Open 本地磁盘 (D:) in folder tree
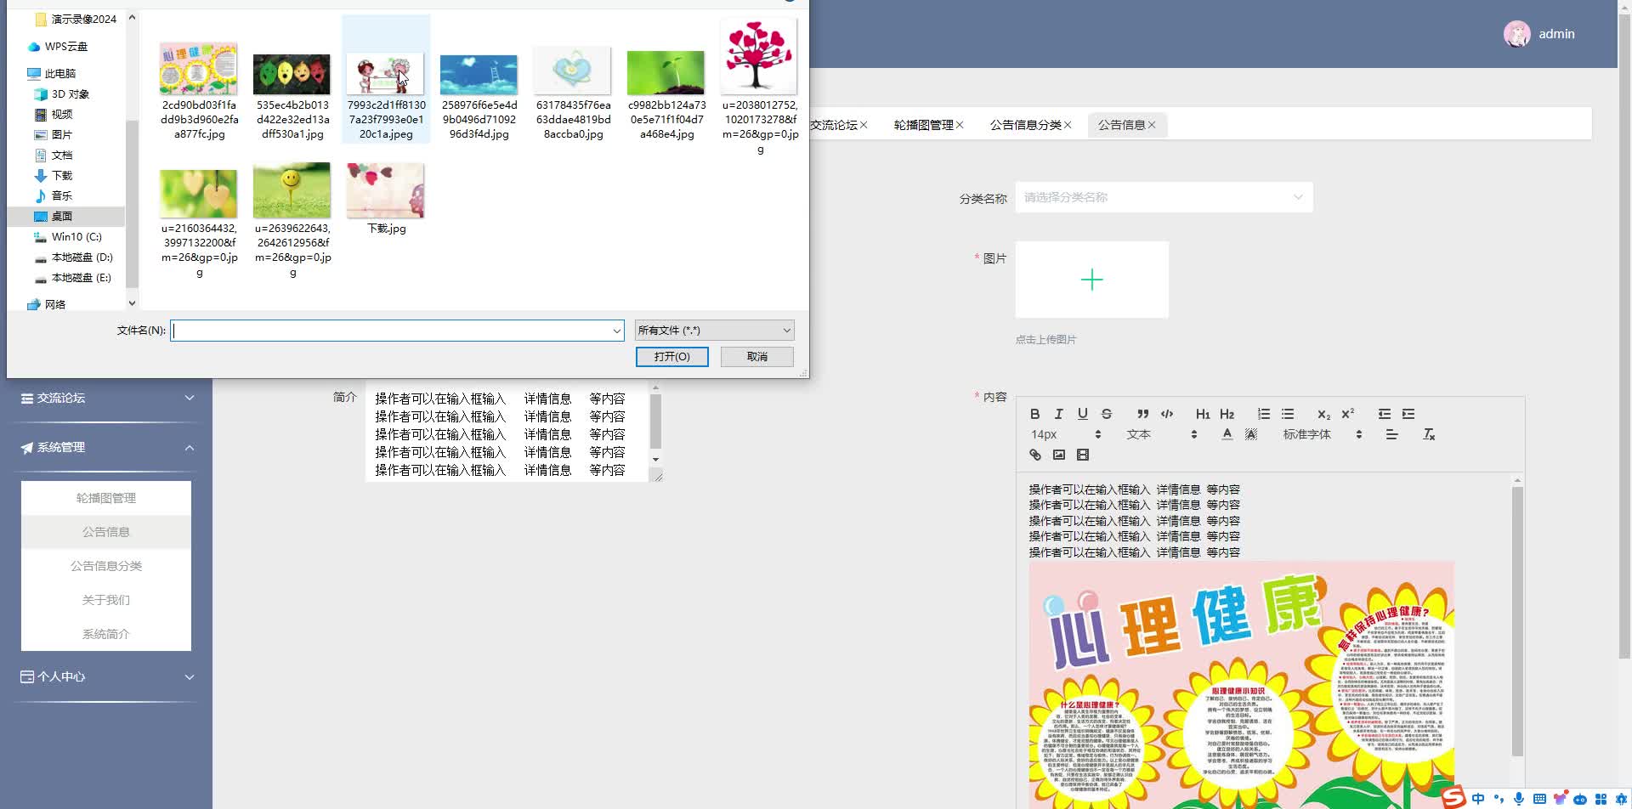The width and height of the screenshot is (1632, 809). pyautogui.click(x=82, y=257)
